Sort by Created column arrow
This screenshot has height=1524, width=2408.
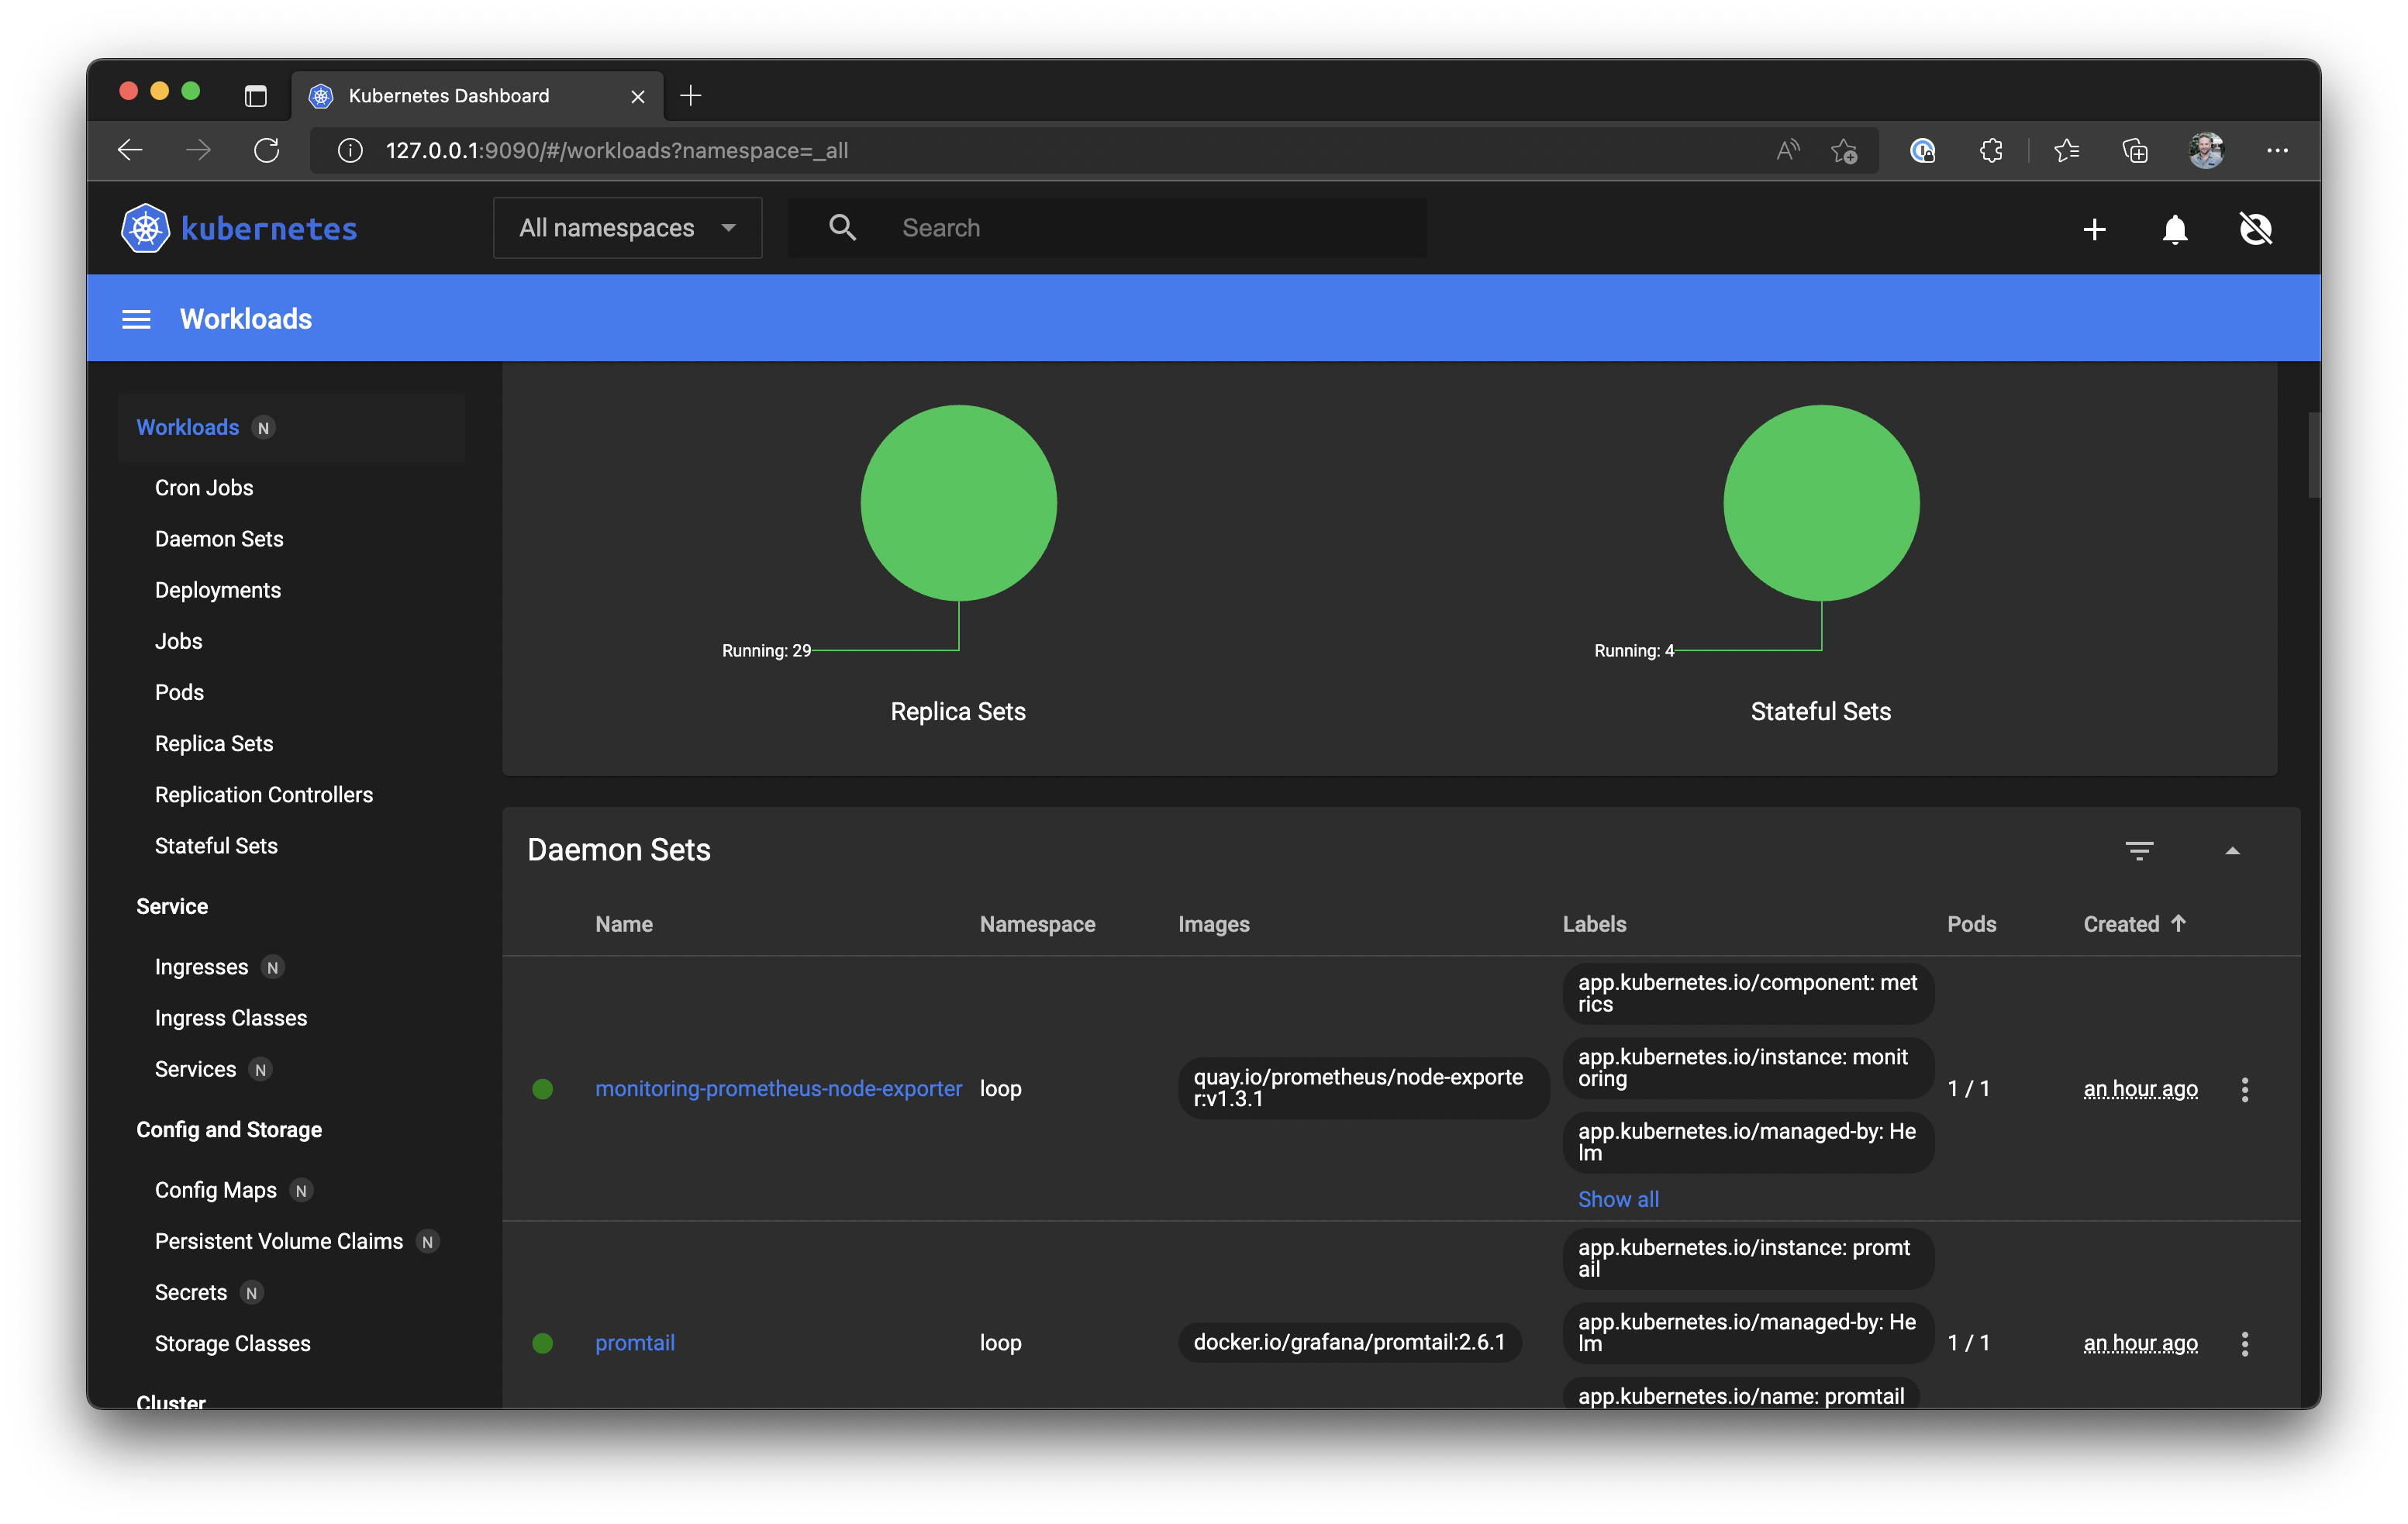[2178, 923]
